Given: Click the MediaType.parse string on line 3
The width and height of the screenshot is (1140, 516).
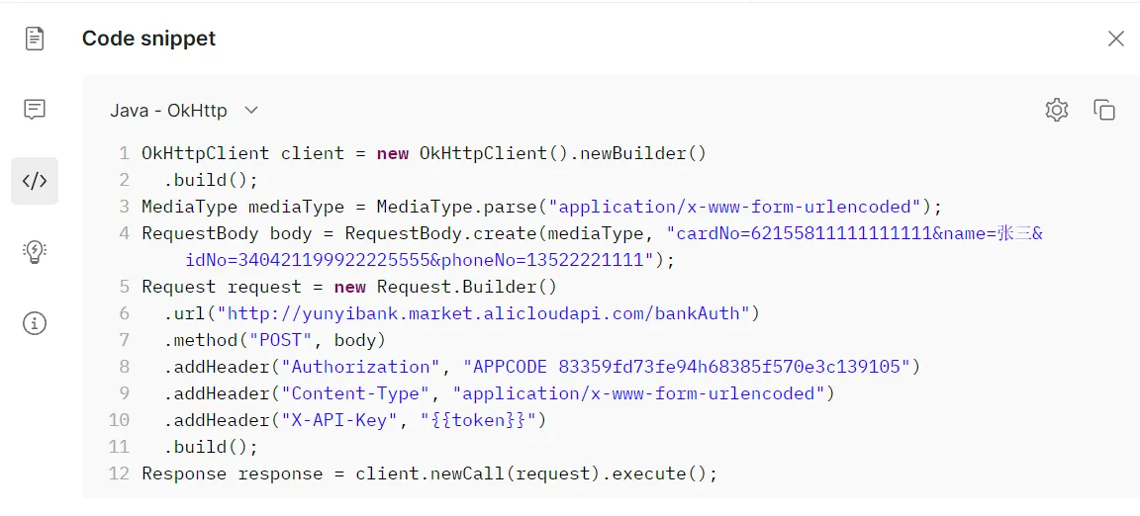Looking at the screenshot, I should (x=735, y=208).
